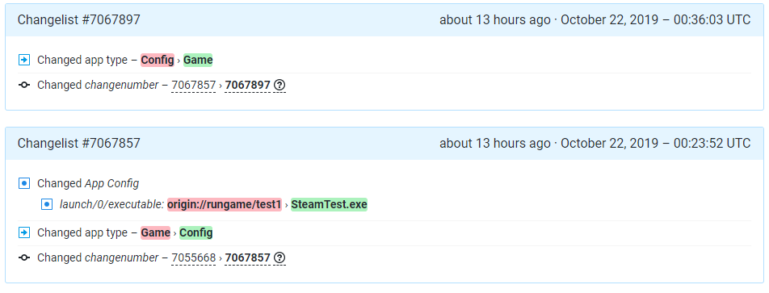
Task: Open the Changelist #7067857 header link
Action: pos(79,144)
